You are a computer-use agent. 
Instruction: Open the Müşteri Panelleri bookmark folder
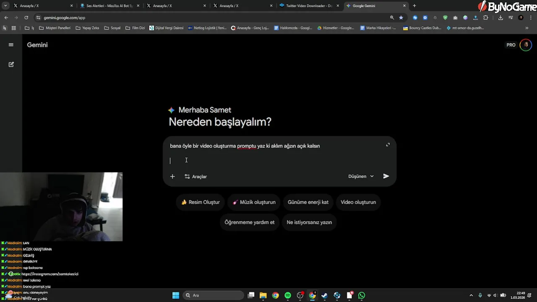[55, 28]
